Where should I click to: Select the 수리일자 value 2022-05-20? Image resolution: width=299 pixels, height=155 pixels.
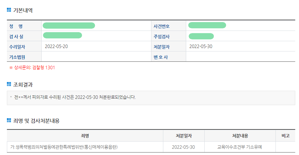[x=56, y=46]
